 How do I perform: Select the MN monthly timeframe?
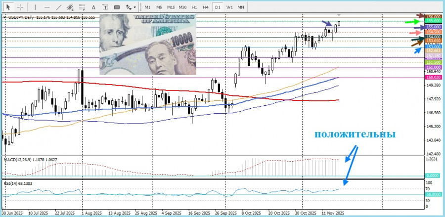(241, 7)
